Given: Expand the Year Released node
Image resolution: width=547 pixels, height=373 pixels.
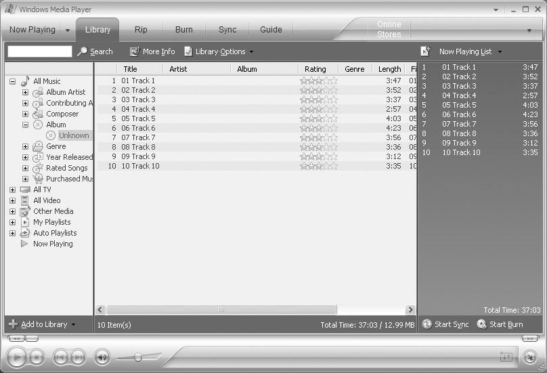Looking at the screenshot, I should pyautogui.click(x=26, y=157).
